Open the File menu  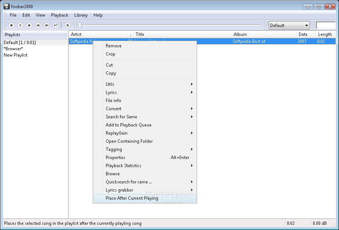13,15
